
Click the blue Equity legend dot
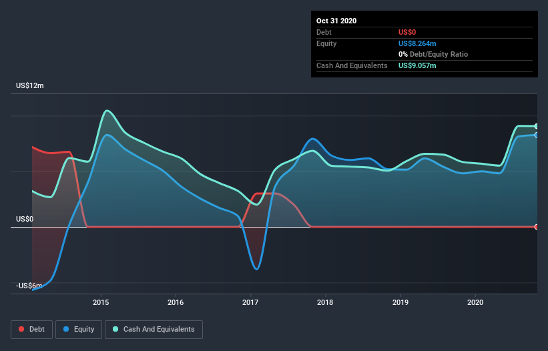(x=66, y=329)
